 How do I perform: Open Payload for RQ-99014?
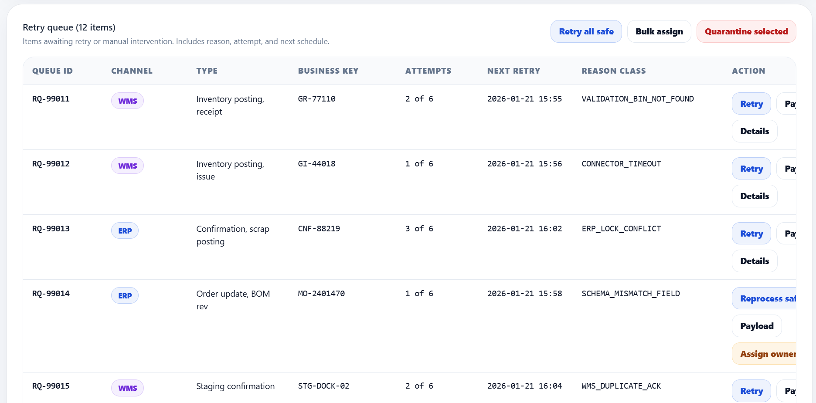tap(756, 326)
